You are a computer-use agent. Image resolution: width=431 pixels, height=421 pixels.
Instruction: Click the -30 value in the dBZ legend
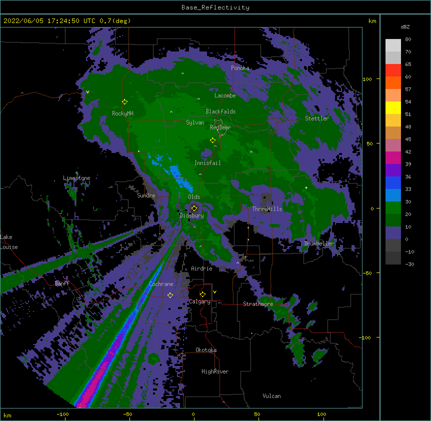click(x=409, y=264)
